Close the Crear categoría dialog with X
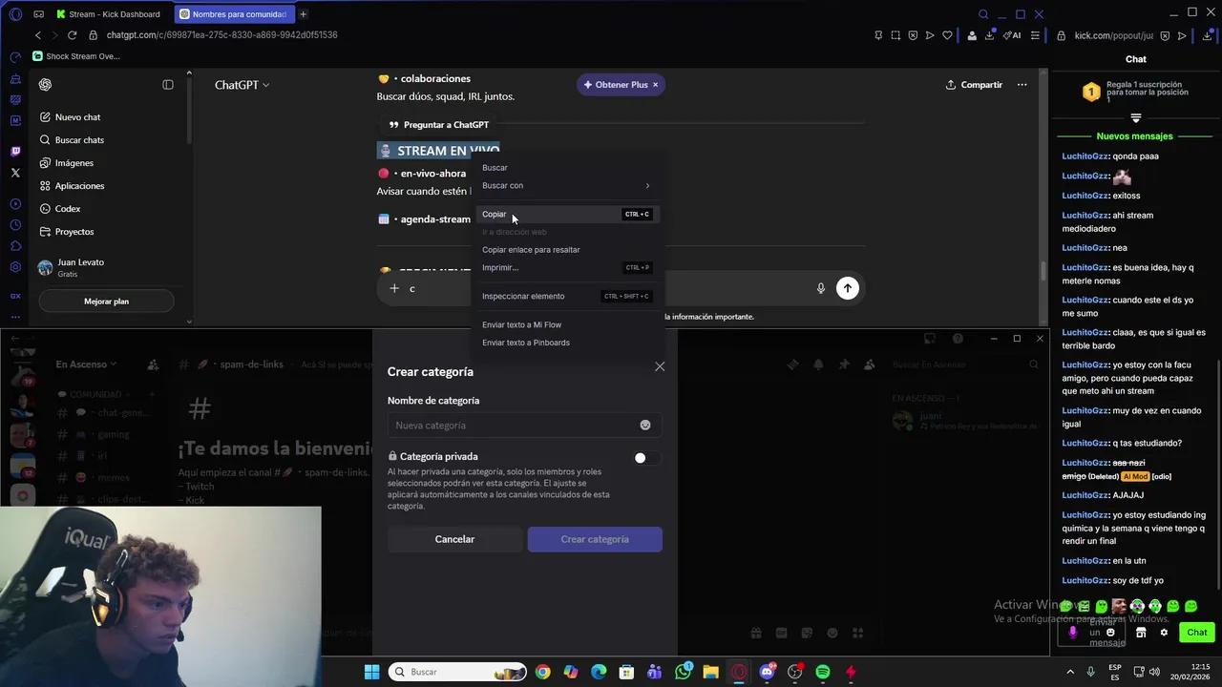This screenshot has width=1222, height=687. point(660,366)
